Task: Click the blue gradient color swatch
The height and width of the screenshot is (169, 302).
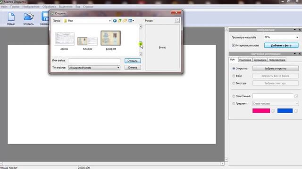Action: [x=285, y=111]
